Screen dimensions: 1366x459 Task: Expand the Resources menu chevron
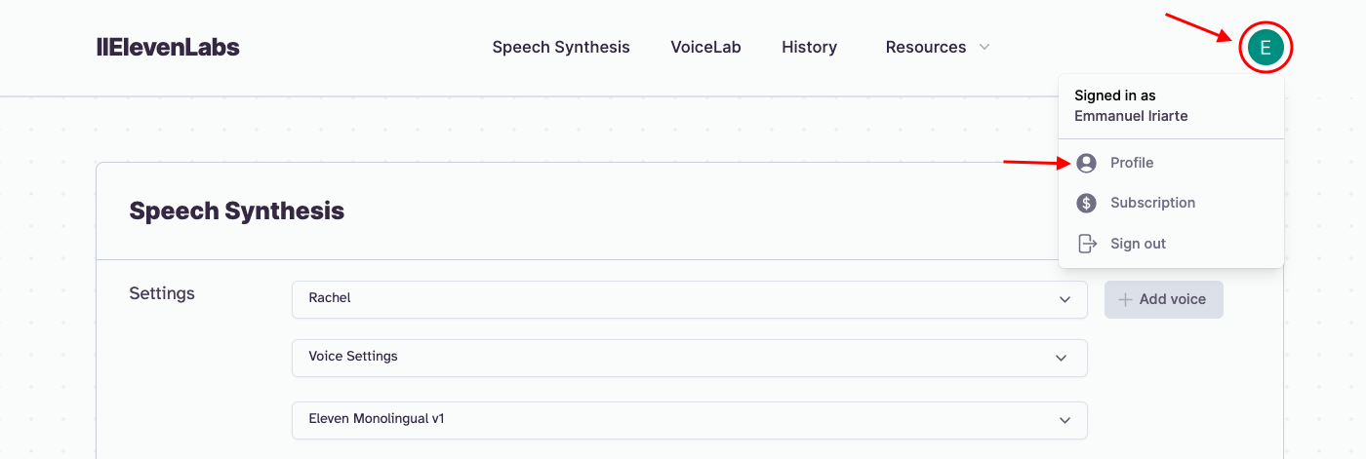tap(984, 47)
